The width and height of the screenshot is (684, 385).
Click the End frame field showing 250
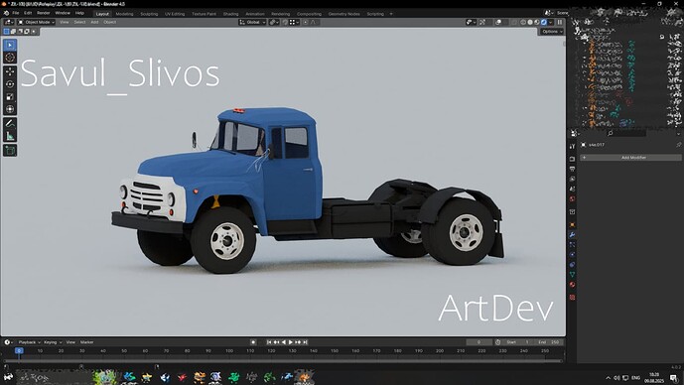548,342
